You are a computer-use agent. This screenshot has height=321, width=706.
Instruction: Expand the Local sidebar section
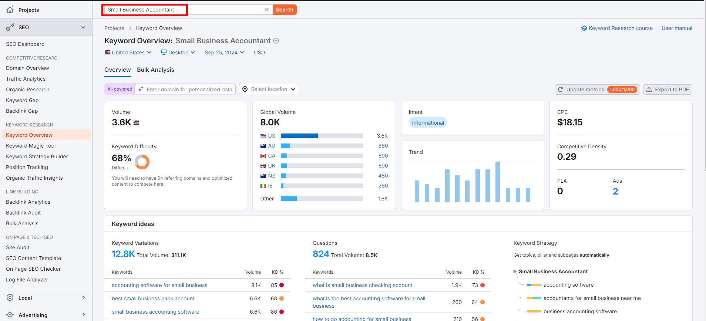click(x=83, y=298)
